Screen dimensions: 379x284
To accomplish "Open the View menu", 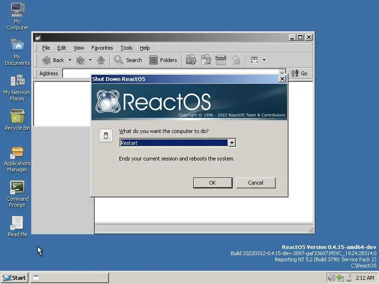I will 79,48.
